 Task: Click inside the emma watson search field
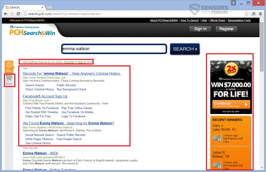(114, 49)
